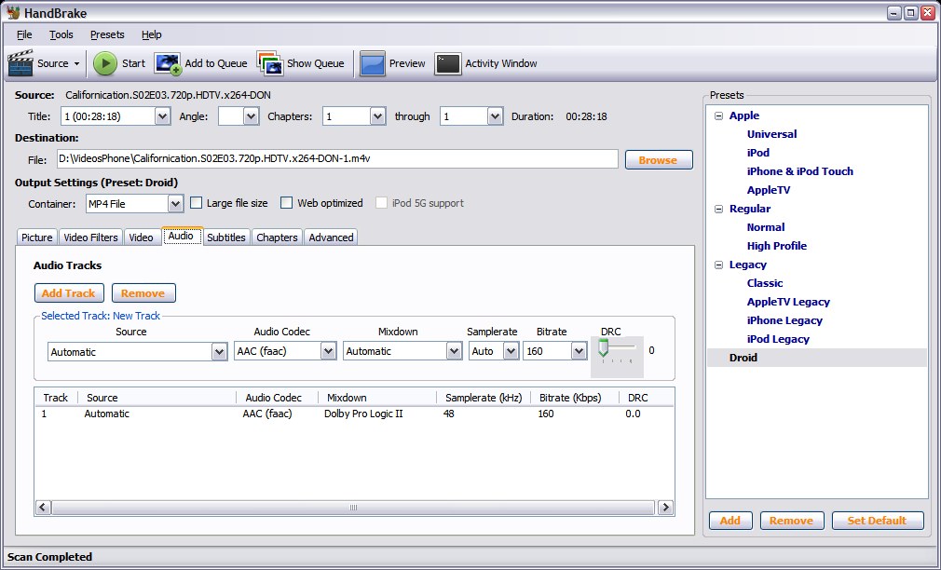Select the AppleTV preset

769,190
